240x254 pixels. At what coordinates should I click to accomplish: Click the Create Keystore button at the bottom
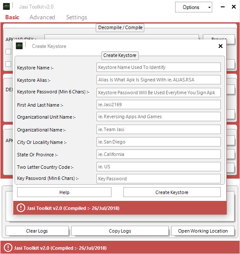(172, 192)
